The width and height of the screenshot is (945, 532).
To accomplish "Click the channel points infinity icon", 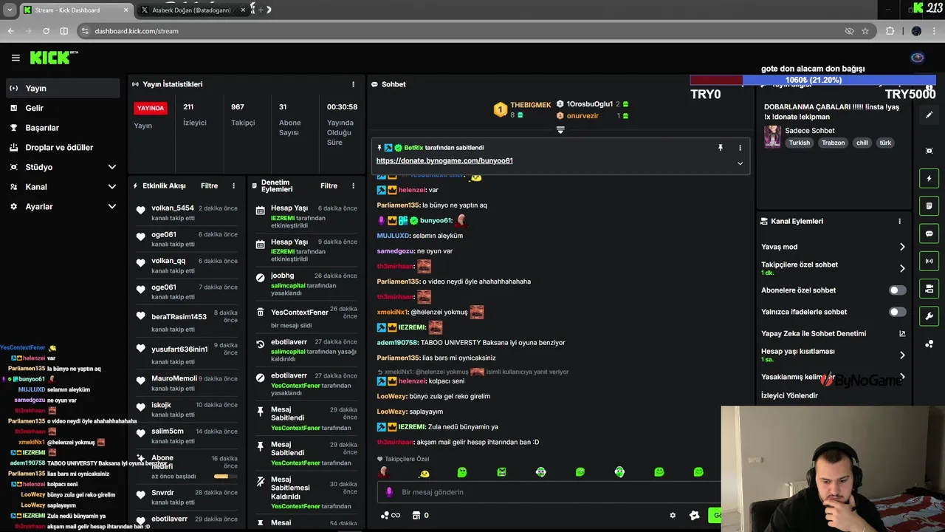I will pos(391,515).
